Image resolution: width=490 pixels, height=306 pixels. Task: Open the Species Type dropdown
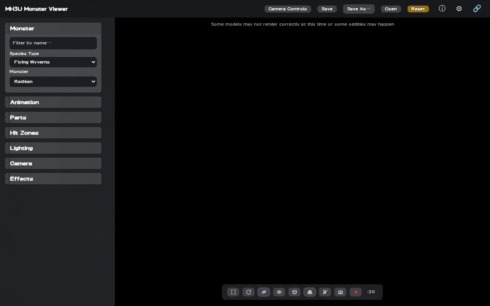(x=53, y=62)
